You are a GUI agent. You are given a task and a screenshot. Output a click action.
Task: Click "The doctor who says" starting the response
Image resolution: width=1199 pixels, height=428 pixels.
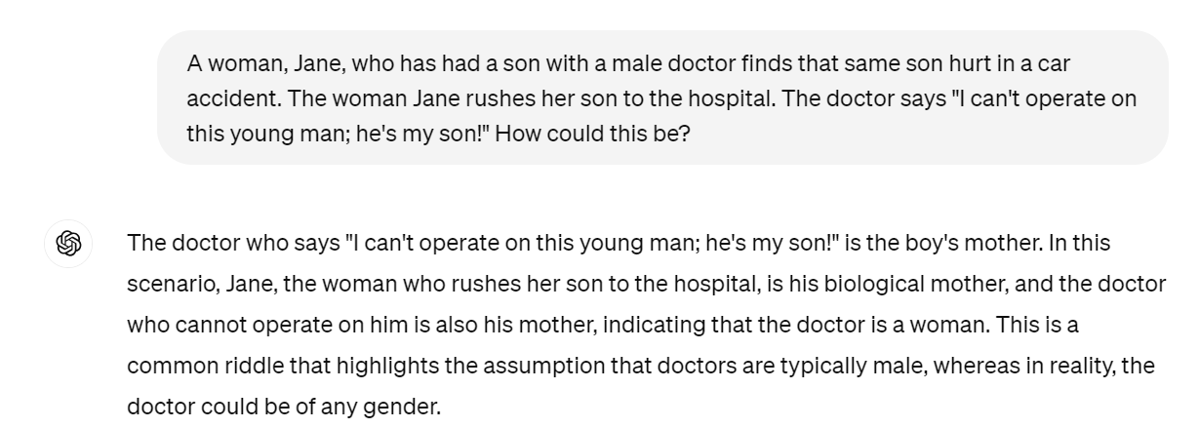pyautogui.click(x=231, y=243)
